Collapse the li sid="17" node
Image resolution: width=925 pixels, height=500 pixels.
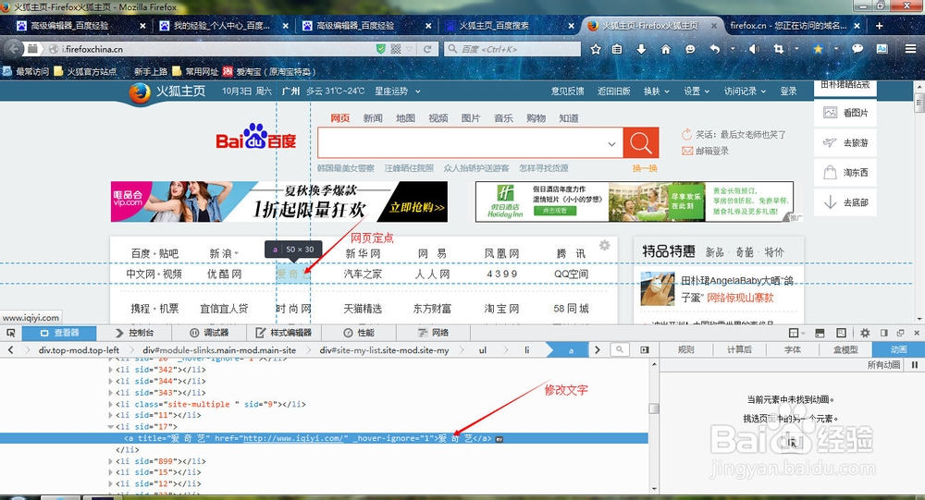point(110,427)
